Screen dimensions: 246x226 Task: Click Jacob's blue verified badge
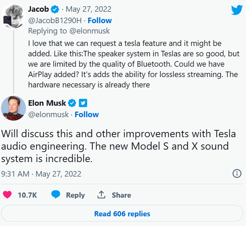pos(55,9)
